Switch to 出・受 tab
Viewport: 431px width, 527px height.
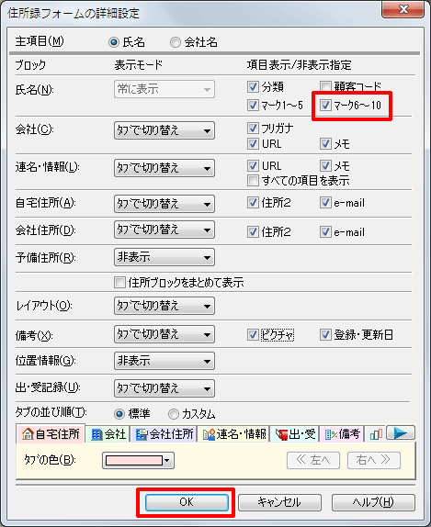pos(295,434)
